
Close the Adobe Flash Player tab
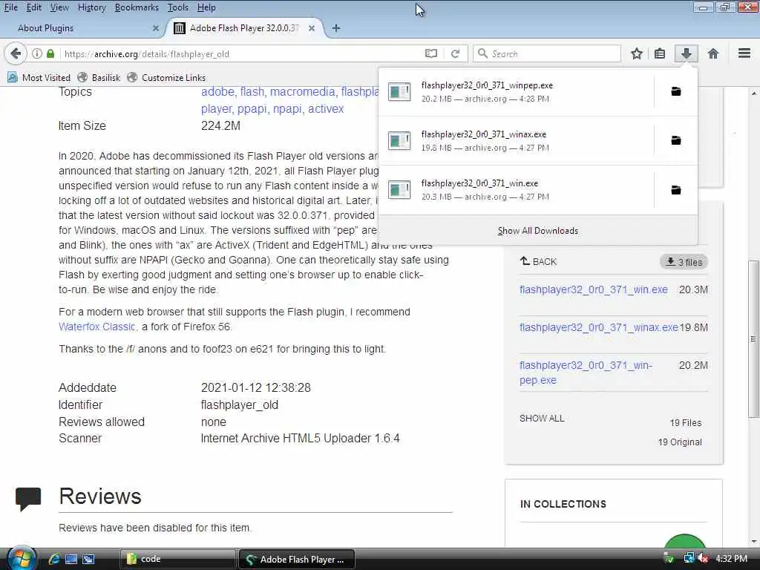pos(312,28)
